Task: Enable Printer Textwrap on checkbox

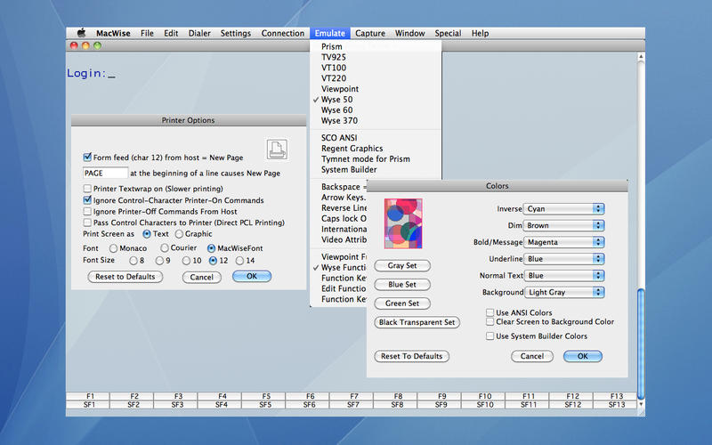Action: point(87,189)
